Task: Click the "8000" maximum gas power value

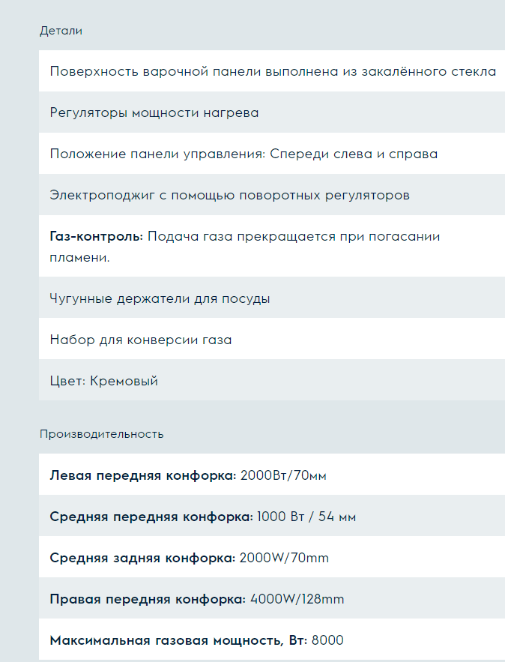Action: (x=327, y=640)
